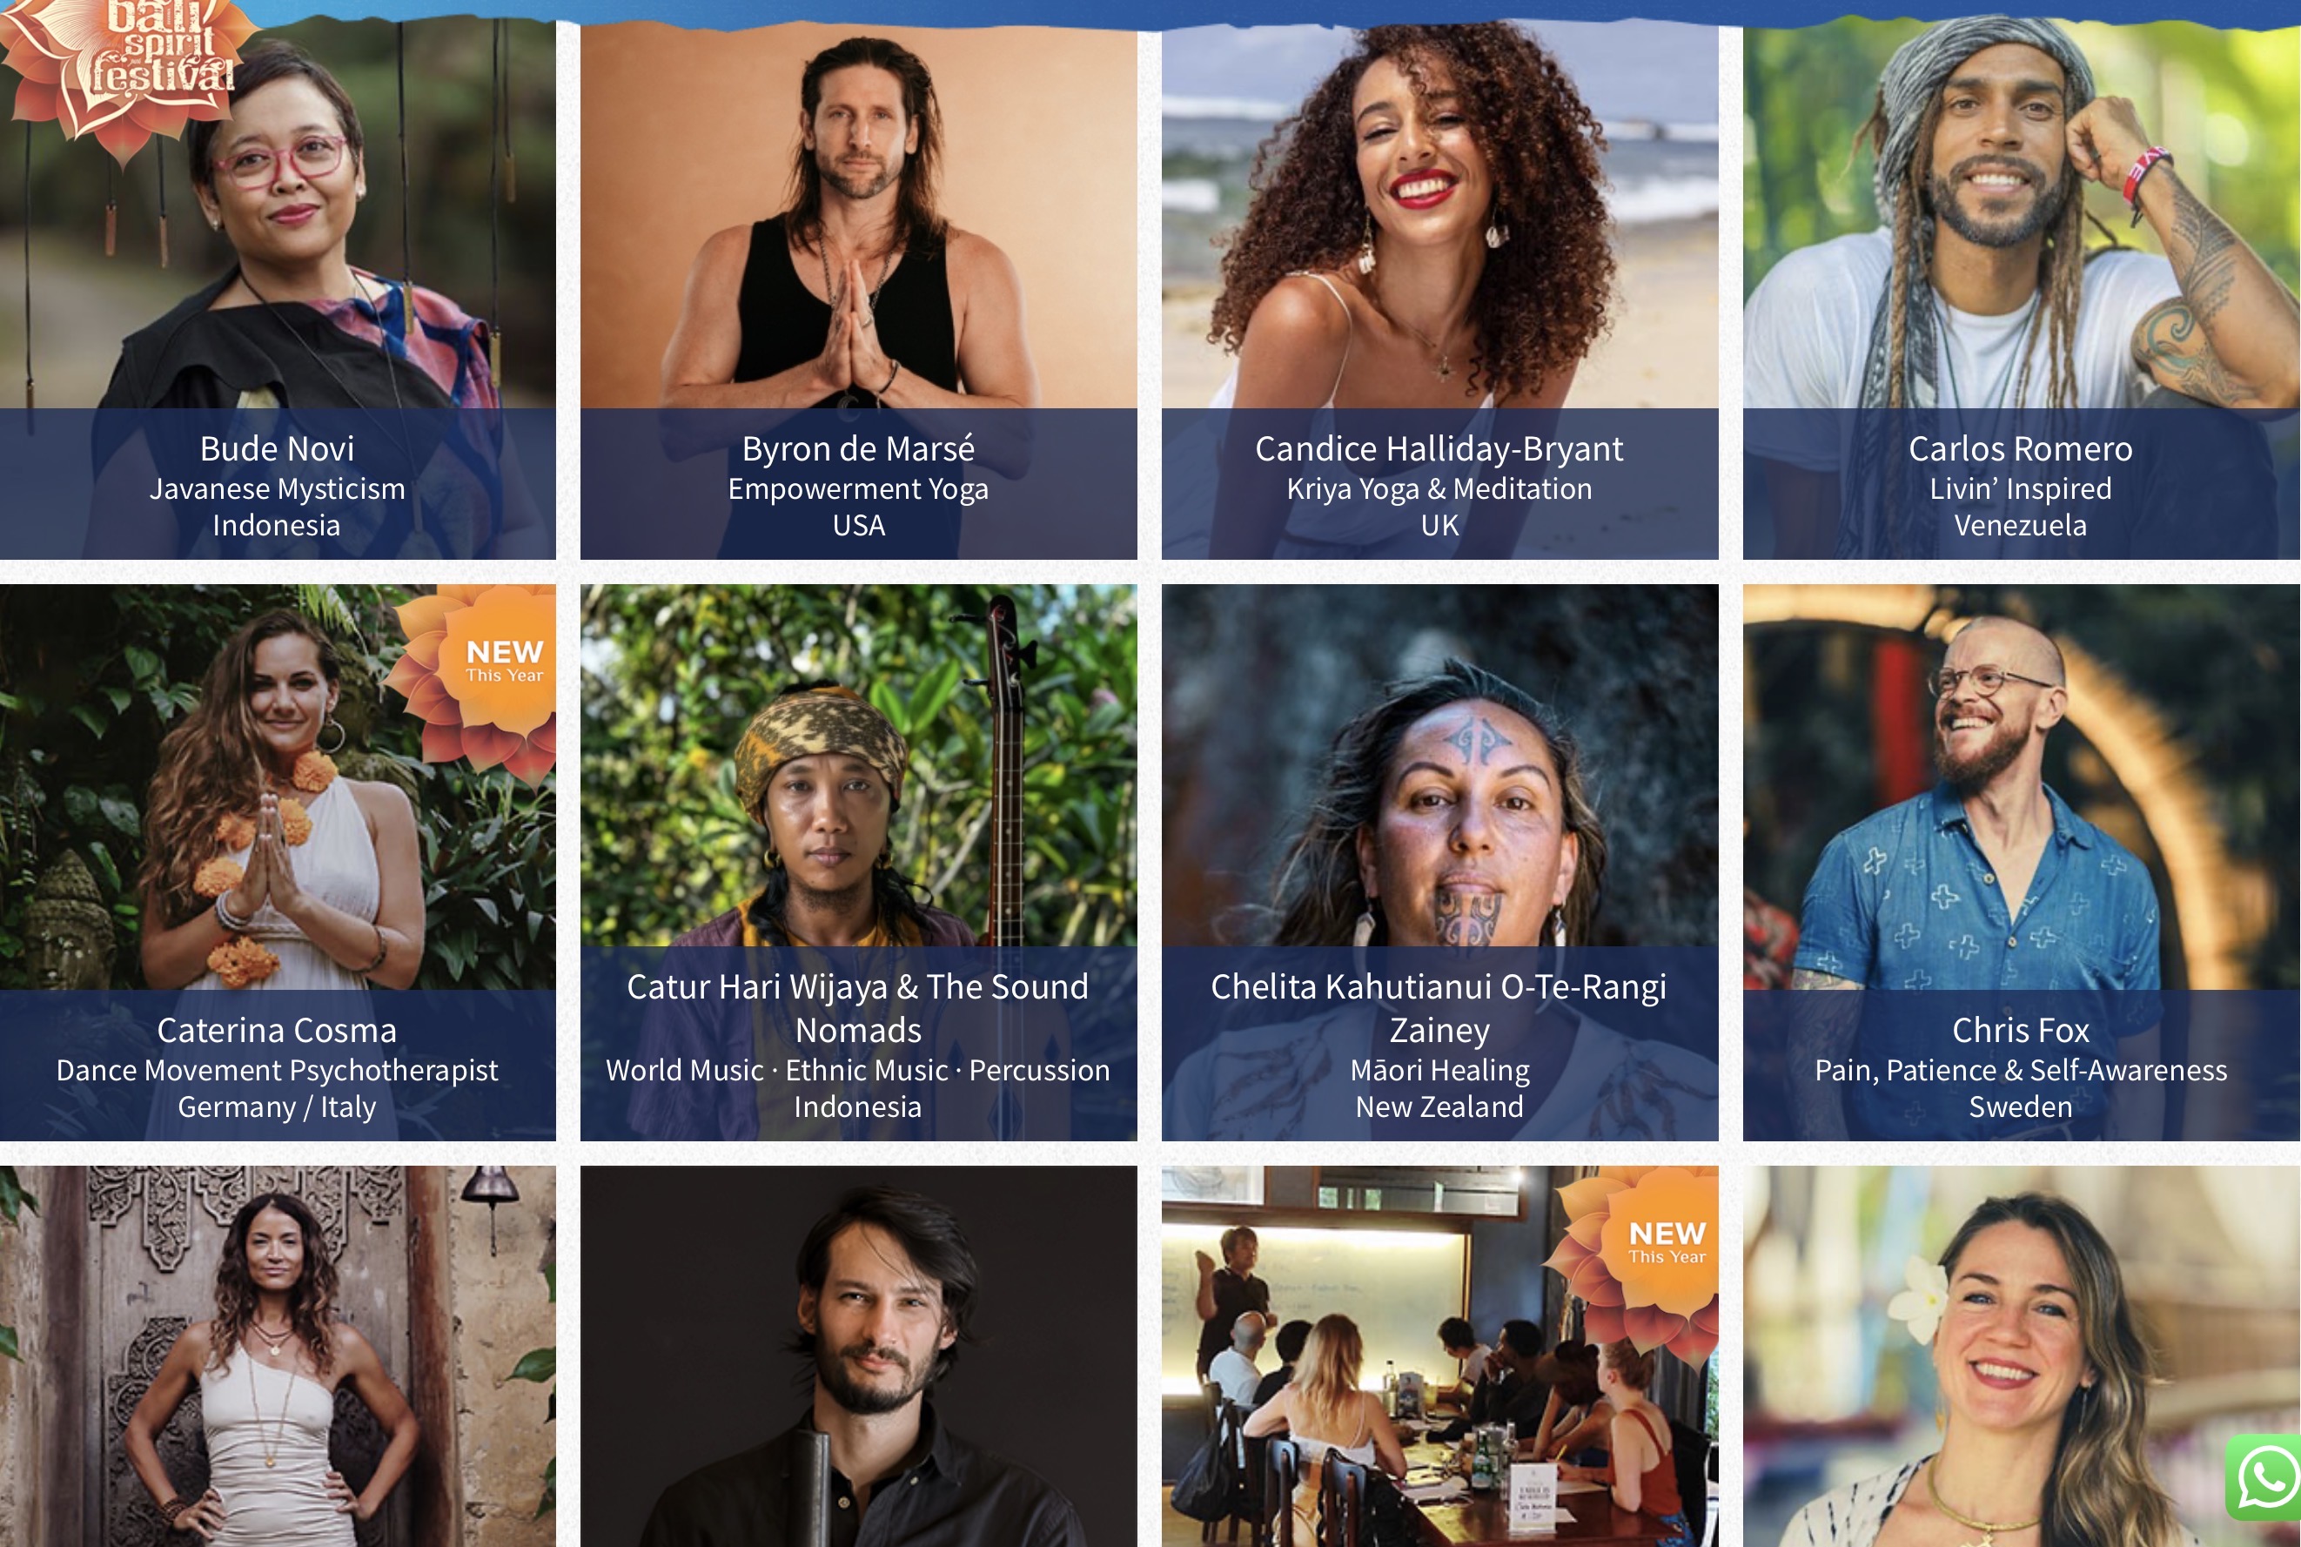The height and width of the screenshot is (1547, 2301).
Task: Click the bearded man in black shirt photo
Action: pos(858,1356)
